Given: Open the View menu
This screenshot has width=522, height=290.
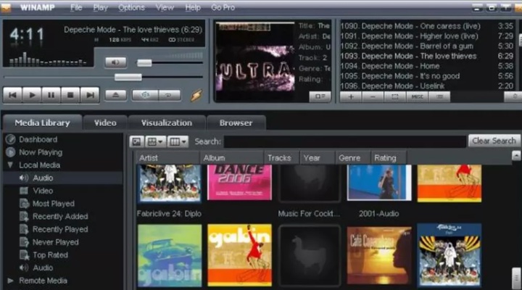Looking at the screenshot, I should pyautogui.click(x=165, y=7).
